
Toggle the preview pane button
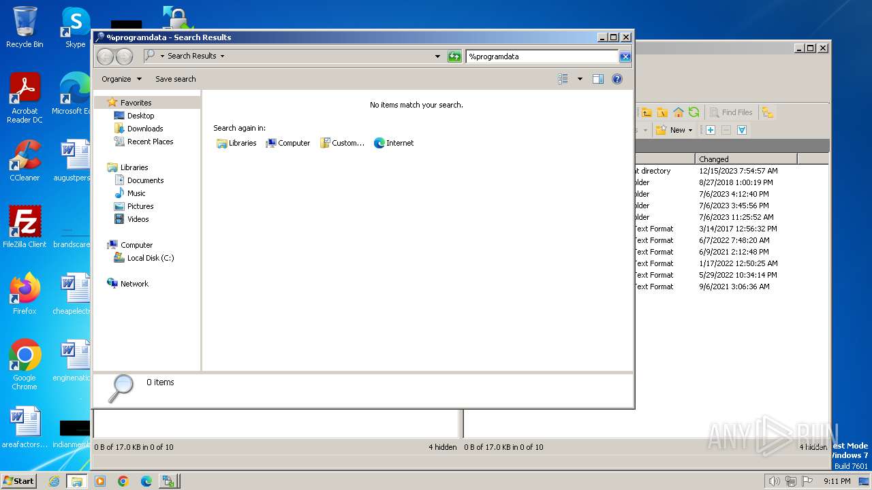597,79
